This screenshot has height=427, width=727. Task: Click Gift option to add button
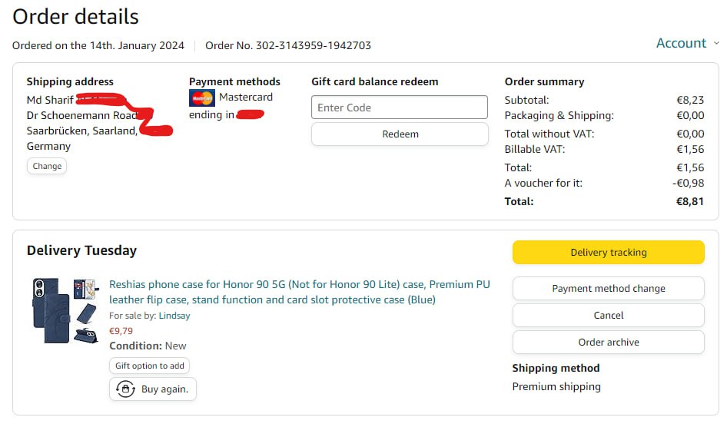[x=150, y=366]
